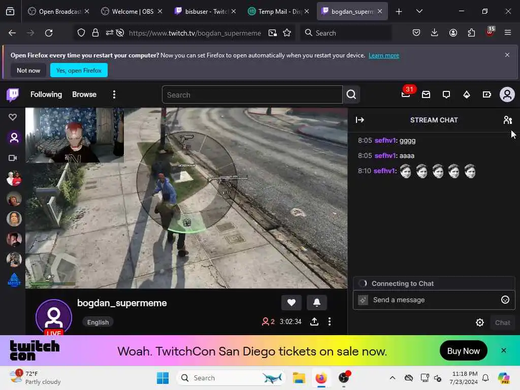Expand the list all tabs chevron
Image resolution: width=520 pixels, height=390 pixels.
coord(419,12)
